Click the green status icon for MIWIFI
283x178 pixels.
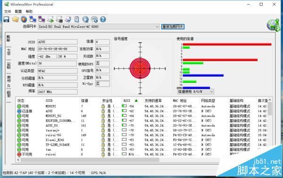tap(19, 106)
